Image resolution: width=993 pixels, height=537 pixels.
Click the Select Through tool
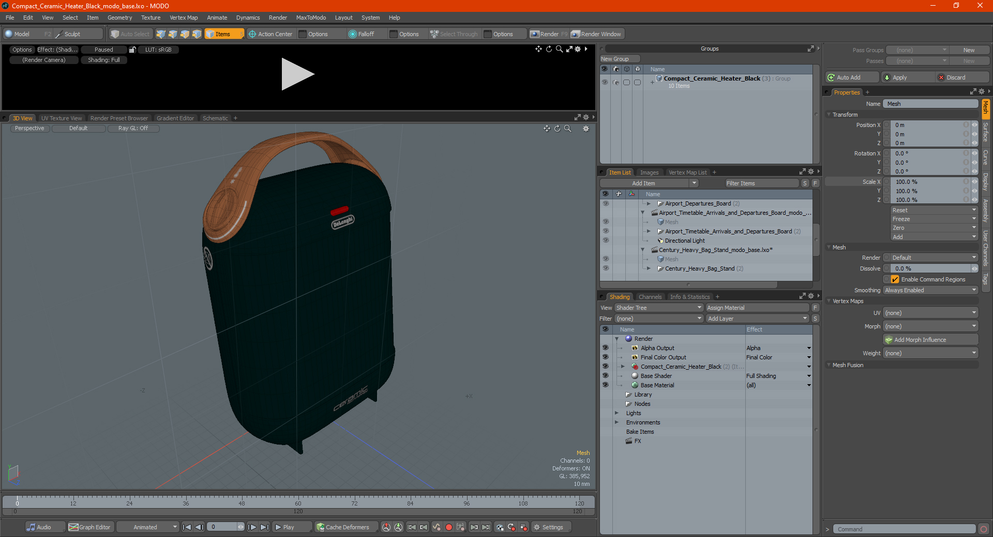pyautogui.click(x=454, y=34)
